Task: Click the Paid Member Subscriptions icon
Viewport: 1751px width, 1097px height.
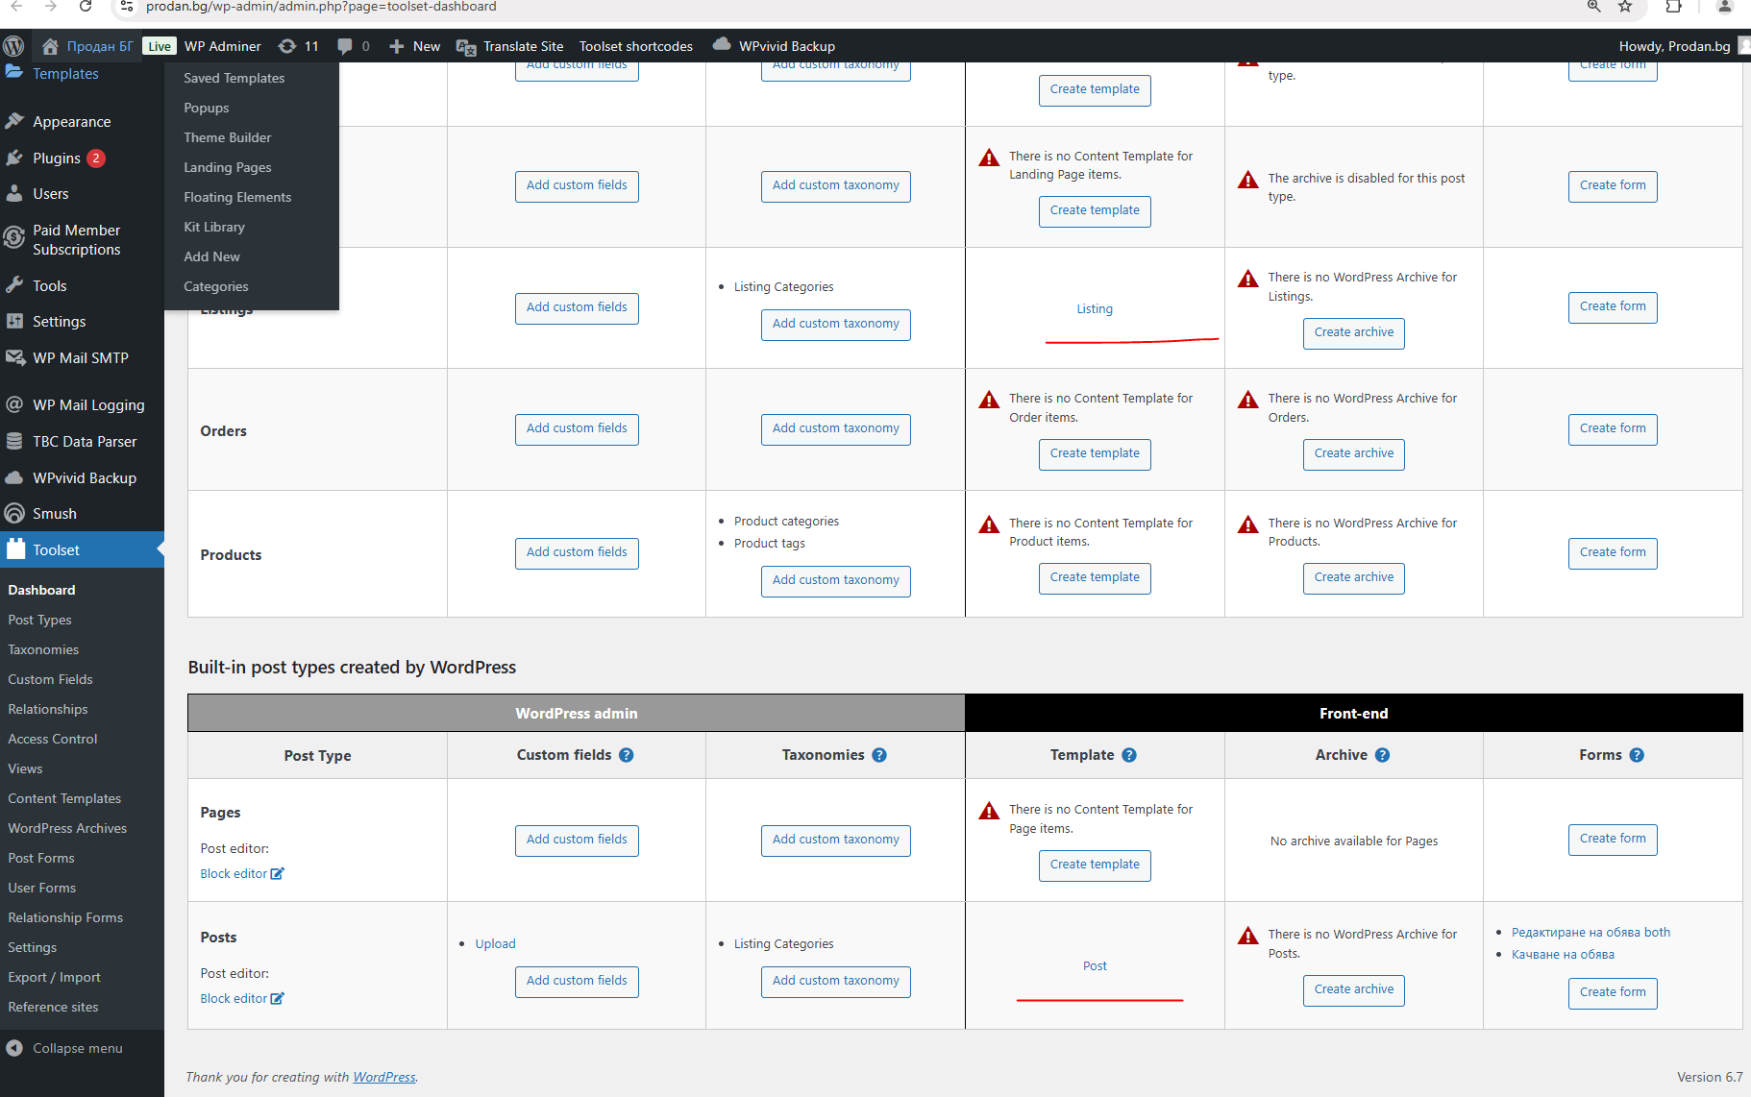Action: [14, 238]
